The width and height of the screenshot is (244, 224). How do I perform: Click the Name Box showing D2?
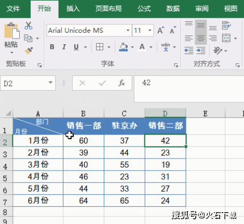[x=28, y=83]
